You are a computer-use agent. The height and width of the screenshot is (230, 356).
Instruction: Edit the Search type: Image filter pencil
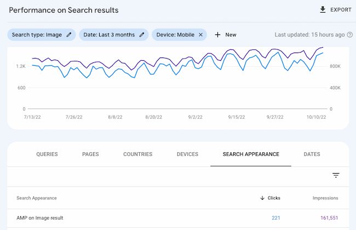69,34
